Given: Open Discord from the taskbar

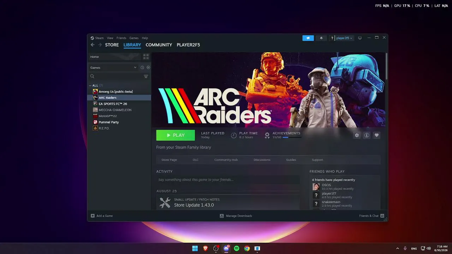Looking at the screenshot, I should click(x=226, y=248).
